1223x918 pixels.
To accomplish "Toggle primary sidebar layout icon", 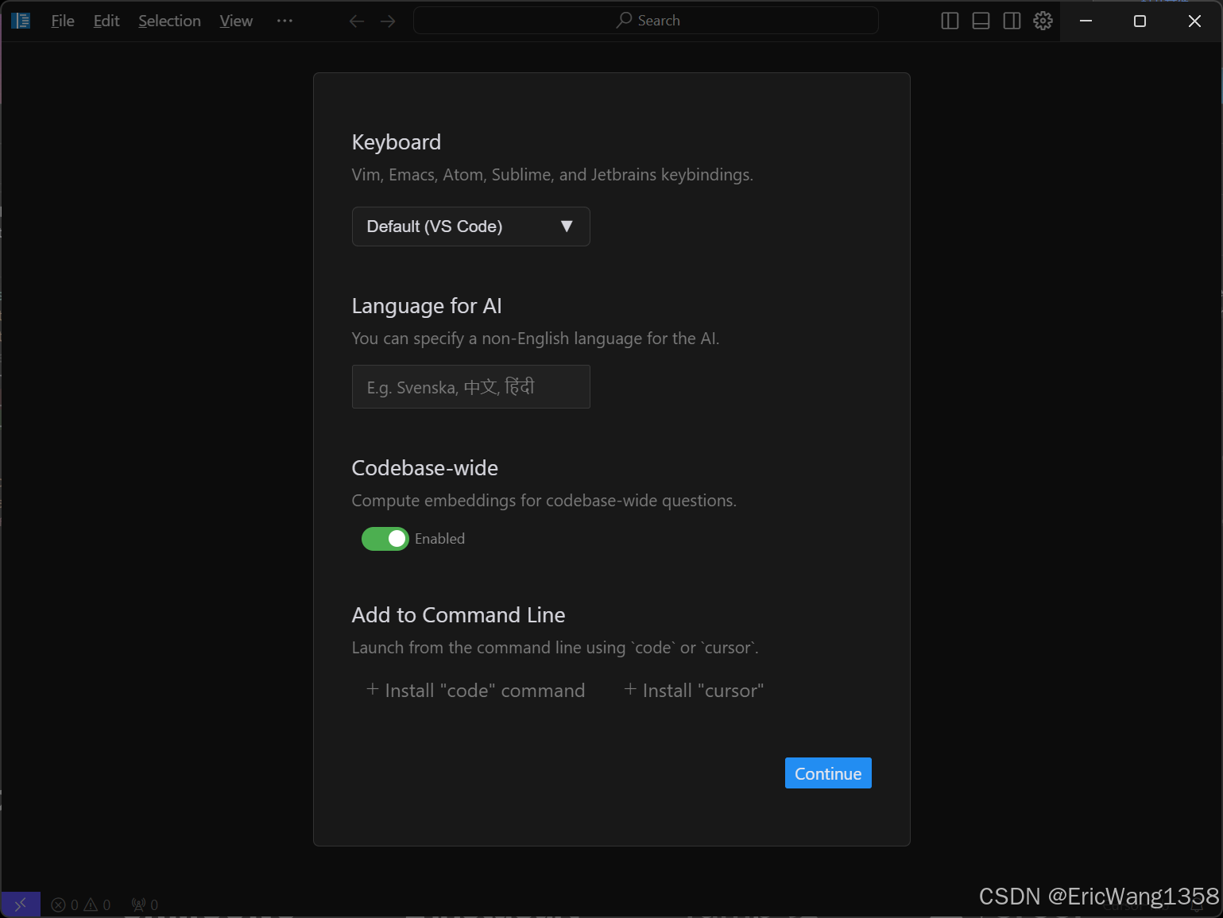I will (950, 21).
